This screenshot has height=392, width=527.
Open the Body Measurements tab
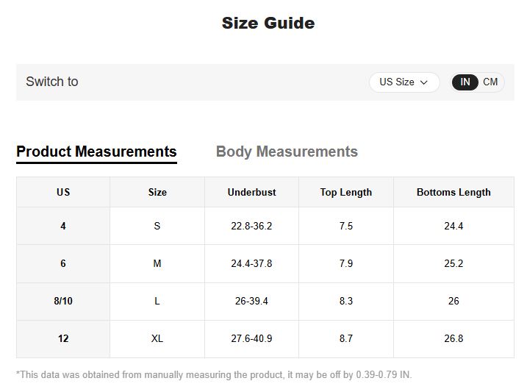tap(287, 152)
